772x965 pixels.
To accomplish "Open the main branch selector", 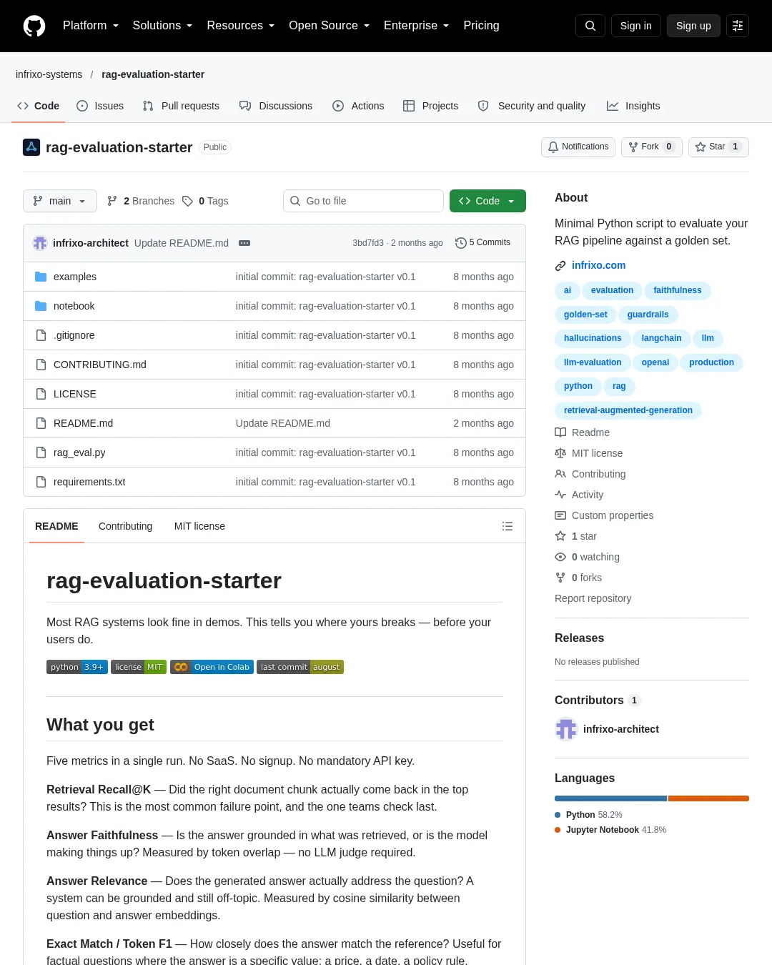I will 60,201.
